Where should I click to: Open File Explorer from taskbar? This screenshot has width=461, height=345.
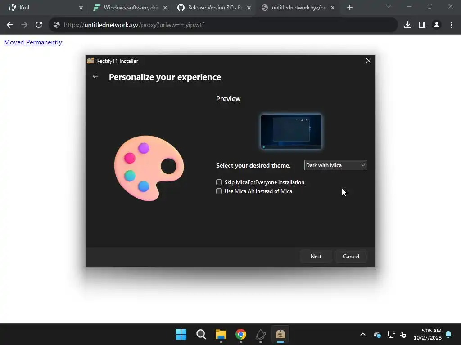[221, 334]
